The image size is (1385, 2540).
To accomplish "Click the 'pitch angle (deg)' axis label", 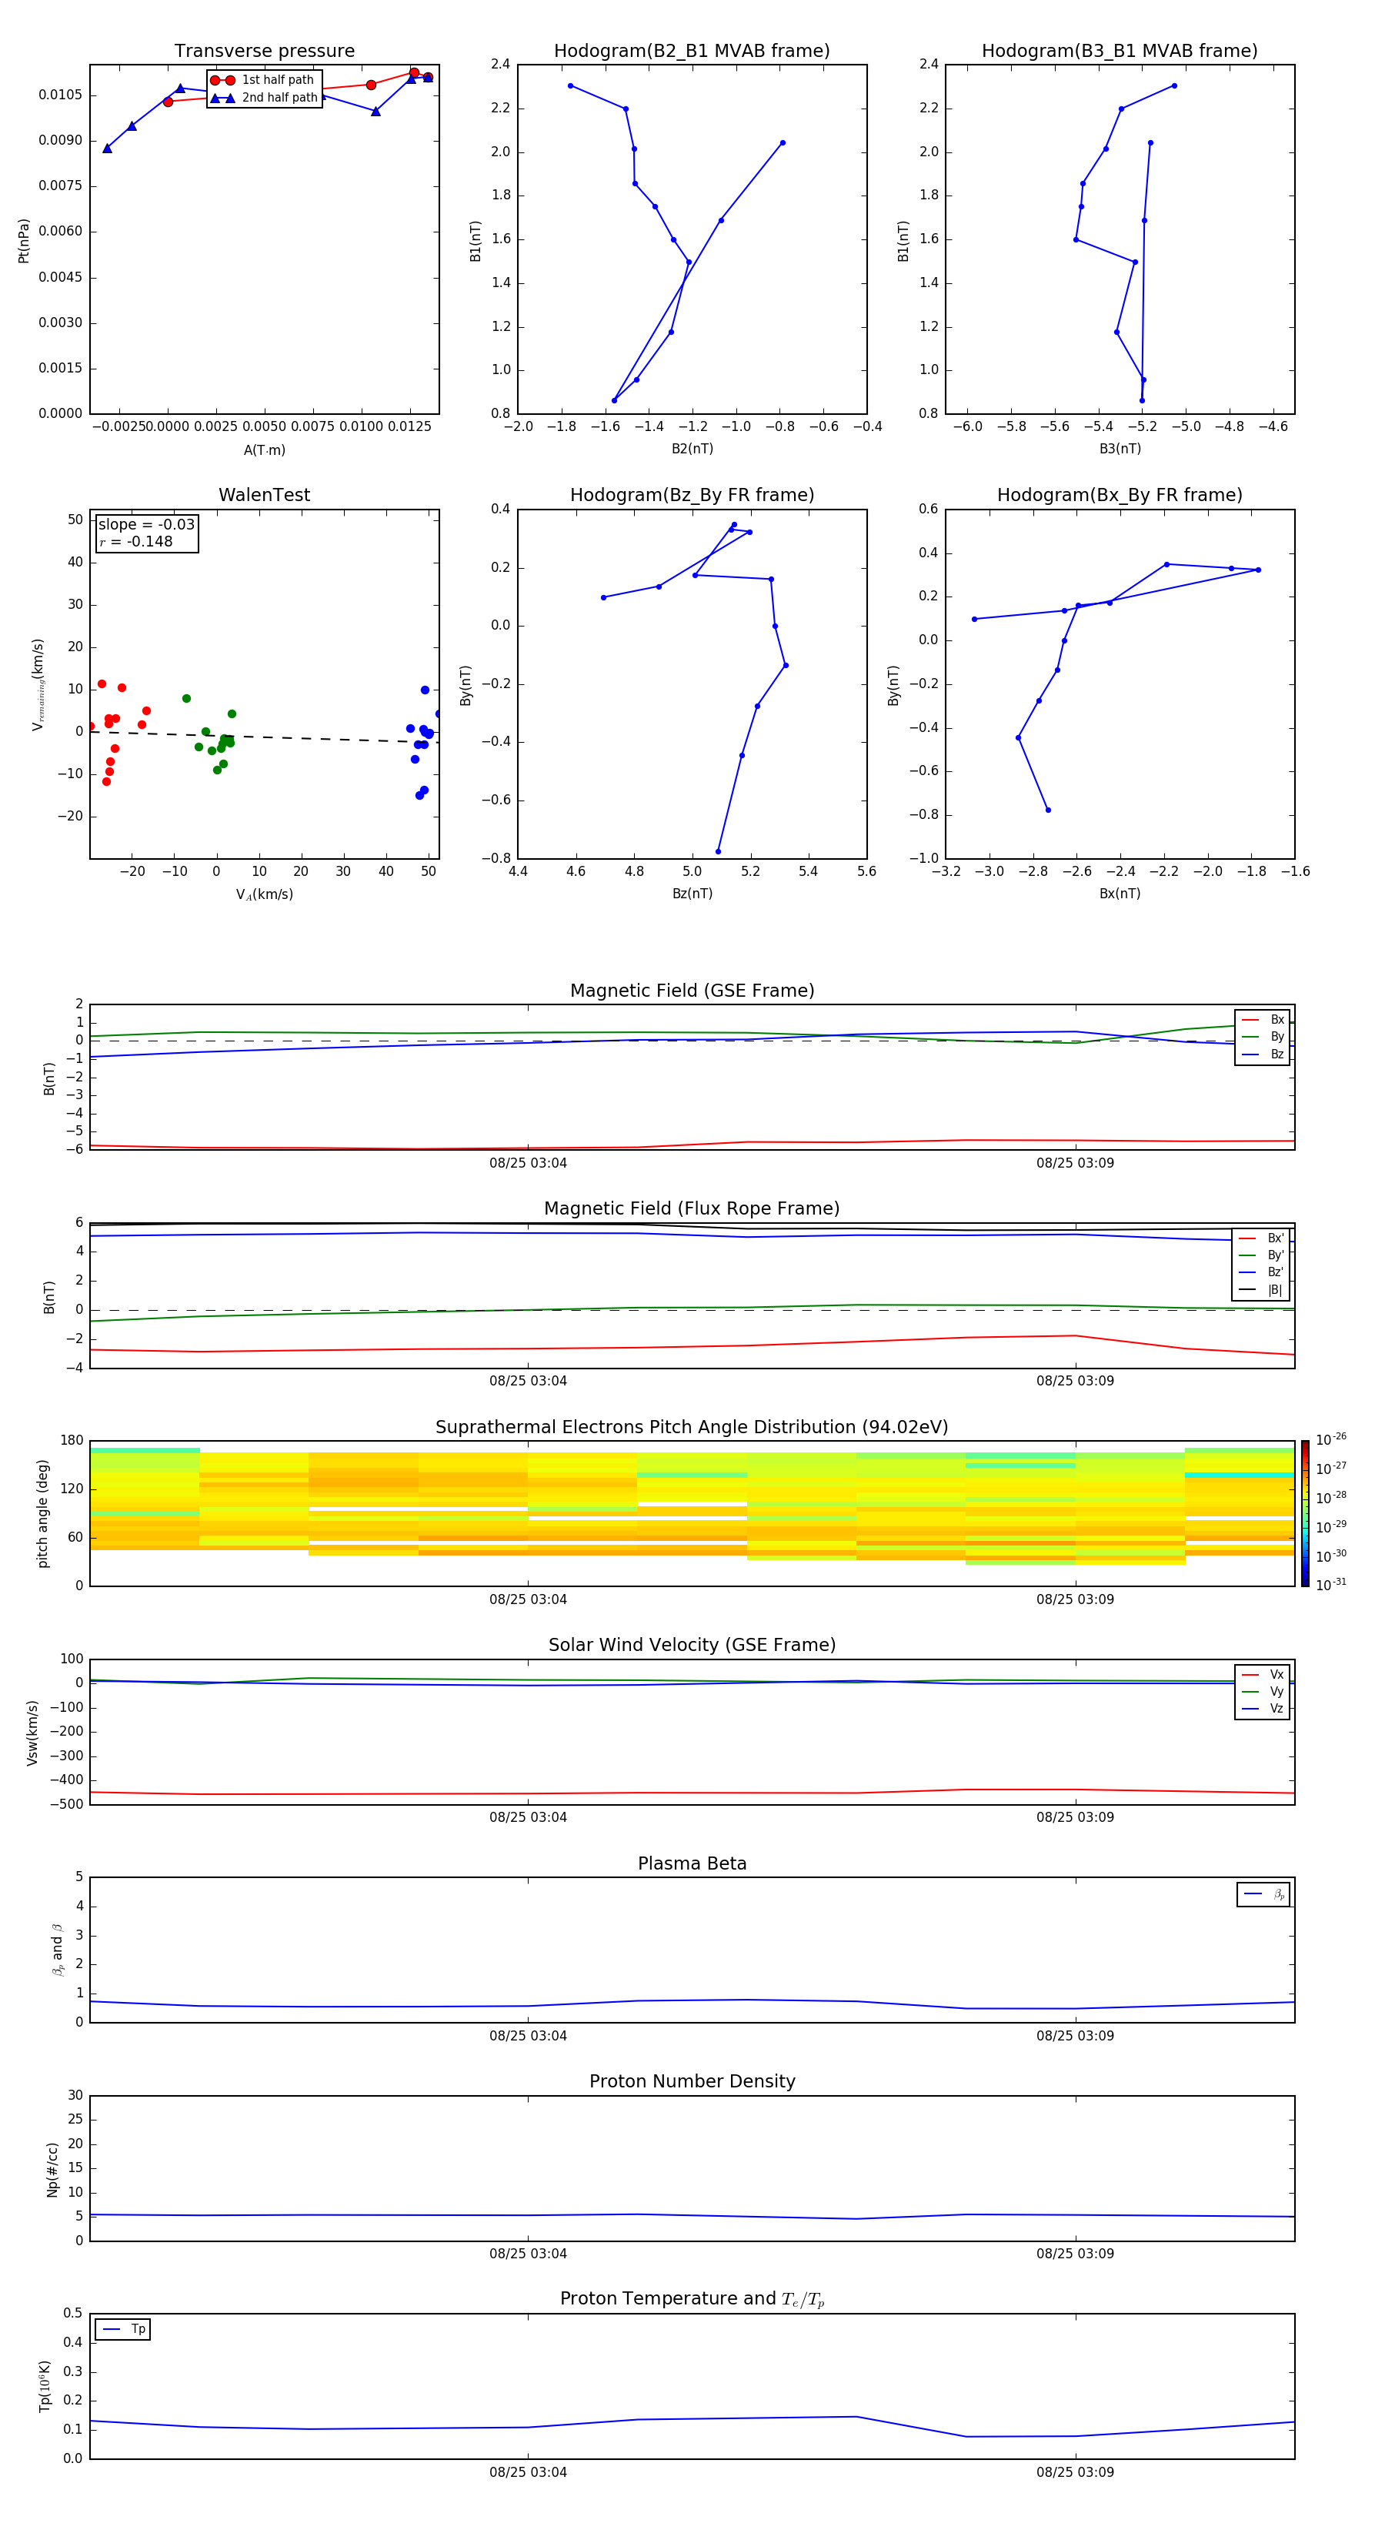I will tap(42, 1513).
